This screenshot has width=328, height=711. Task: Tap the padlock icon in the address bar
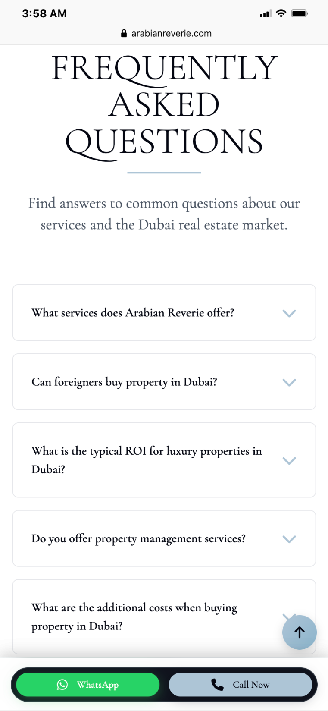click(124, 33)
